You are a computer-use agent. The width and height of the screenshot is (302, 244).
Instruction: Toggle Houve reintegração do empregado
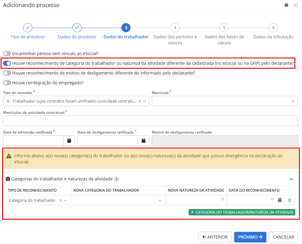pyautogui.click(x=7, y=83)
